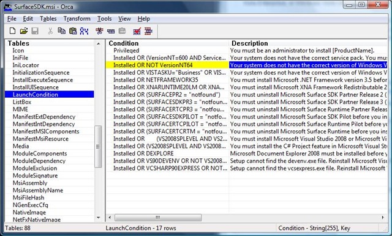Click the grayed Save disk icon
This screenshot has height=236, width=392.
pyautogui.click(x=35, y=31)
